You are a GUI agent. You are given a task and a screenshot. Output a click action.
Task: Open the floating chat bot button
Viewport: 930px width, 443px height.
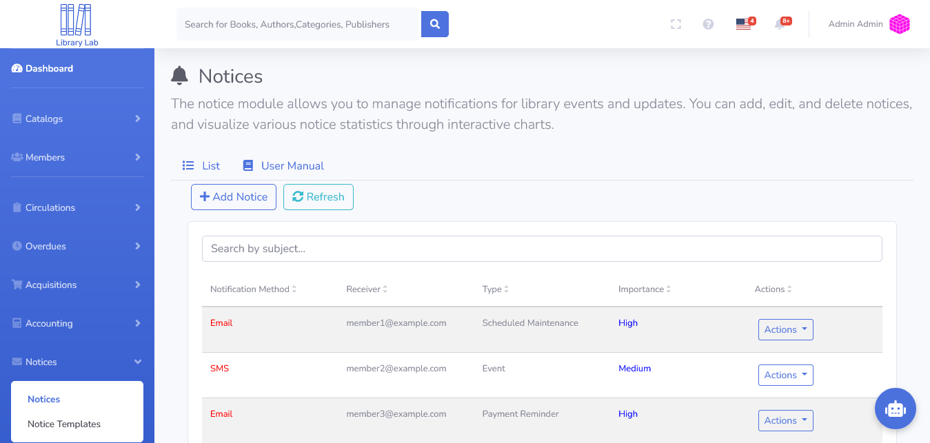pyautogui.click(x=895, y=409)
